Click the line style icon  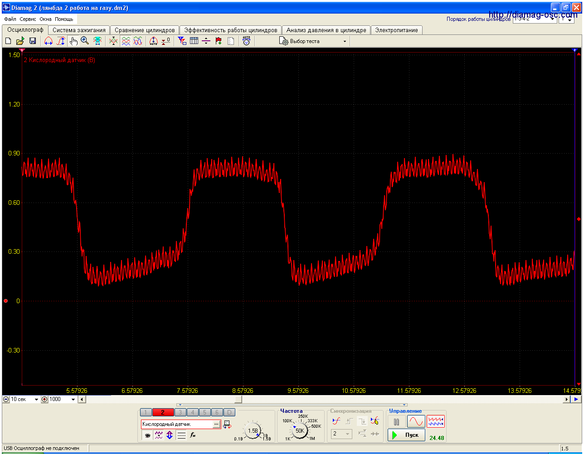(x=181, y=435)
